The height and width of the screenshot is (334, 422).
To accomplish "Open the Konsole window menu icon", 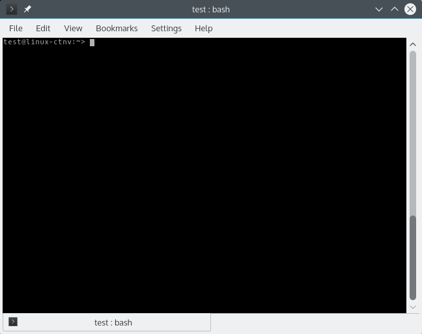I will coord(11,9).
